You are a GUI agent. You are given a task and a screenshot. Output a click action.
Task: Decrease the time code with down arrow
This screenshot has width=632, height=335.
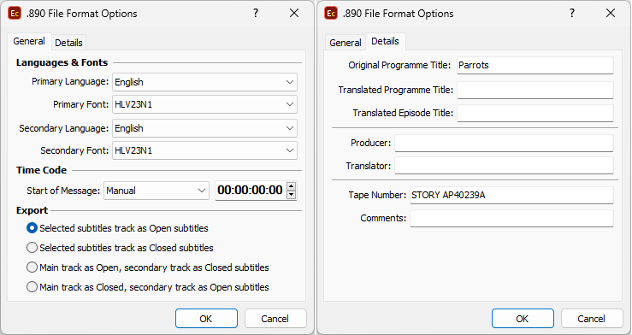click(291, 195)
